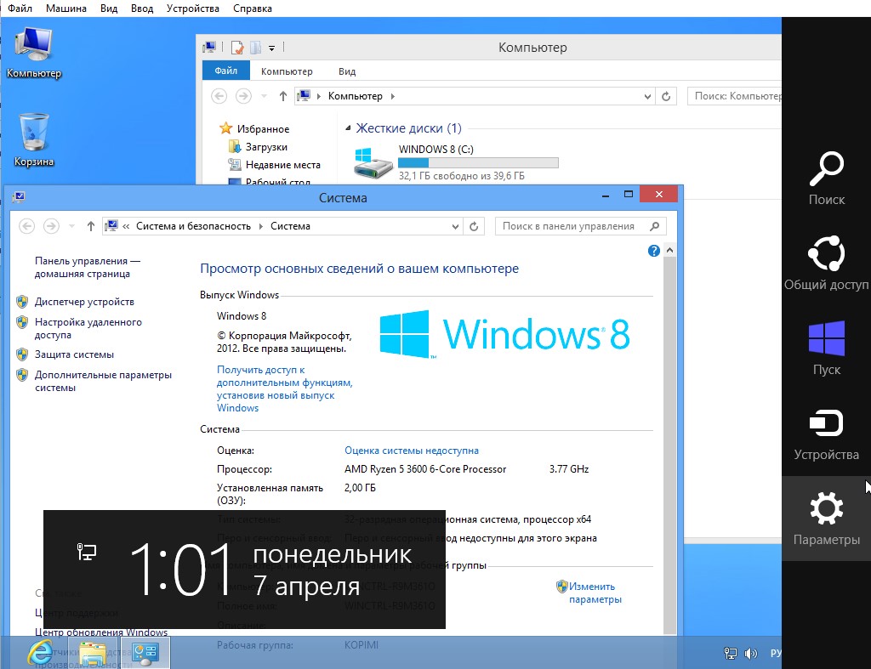Screen dimensions: 871x669
Task: Open File Explorer from the taskbar
Action: click(92, 653)
